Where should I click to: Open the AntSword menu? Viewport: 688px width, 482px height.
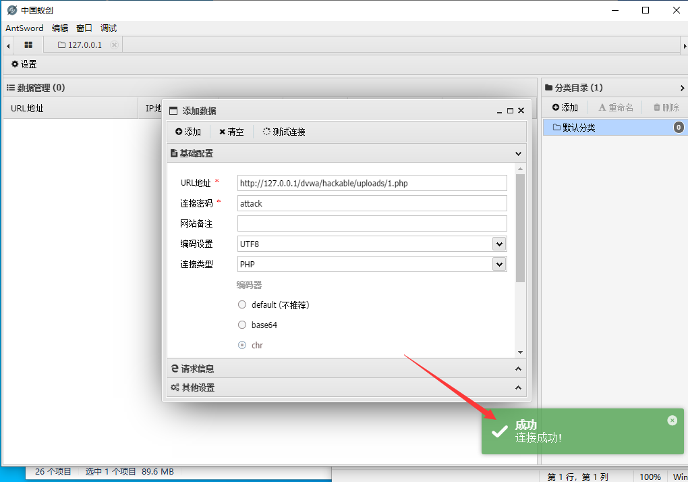pos(24,28)
